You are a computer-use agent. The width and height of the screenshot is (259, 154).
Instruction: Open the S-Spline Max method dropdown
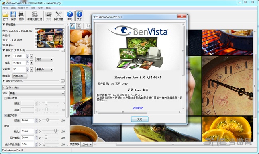click(33, 88)
